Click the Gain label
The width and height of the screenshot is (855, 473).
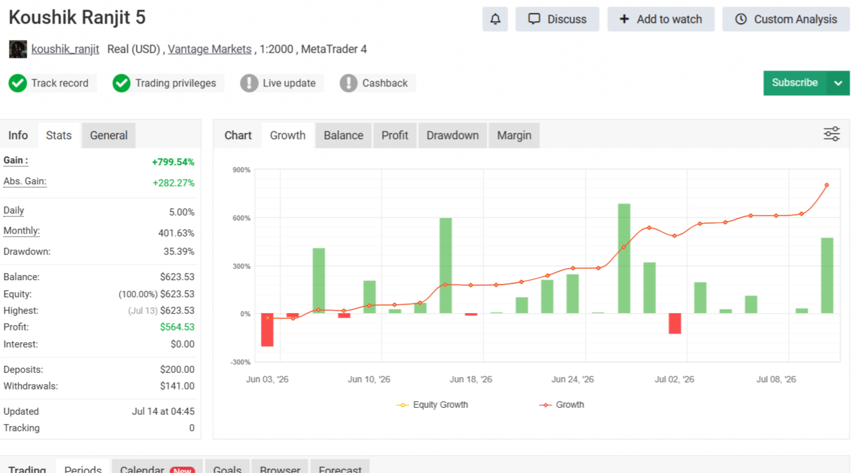[x=15, y=160]
